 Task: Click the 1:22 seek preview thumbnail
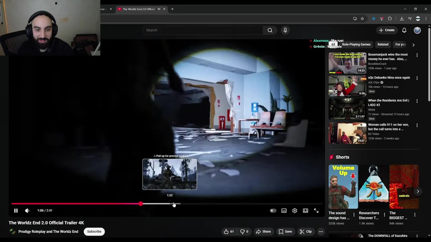pyautogui.click(x=170, y=174)
